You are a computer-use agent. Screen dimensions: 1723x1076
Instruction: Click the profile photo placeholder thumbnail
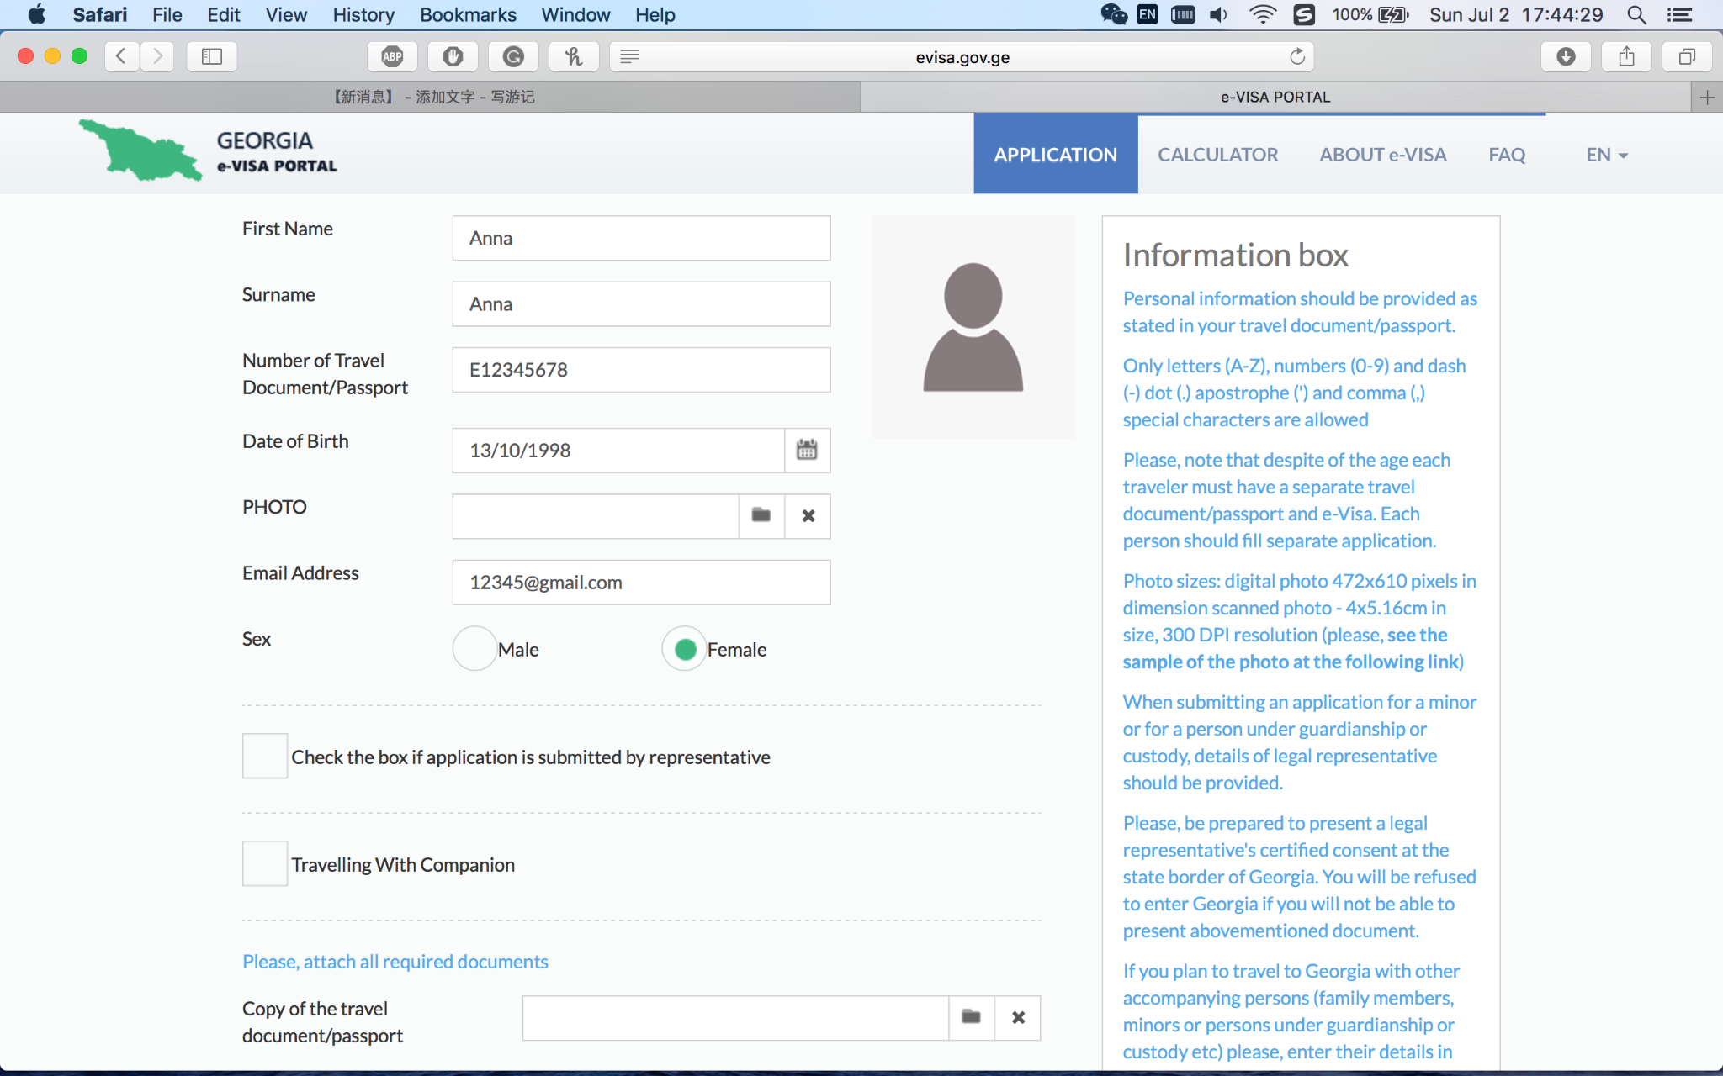[973, 327]
